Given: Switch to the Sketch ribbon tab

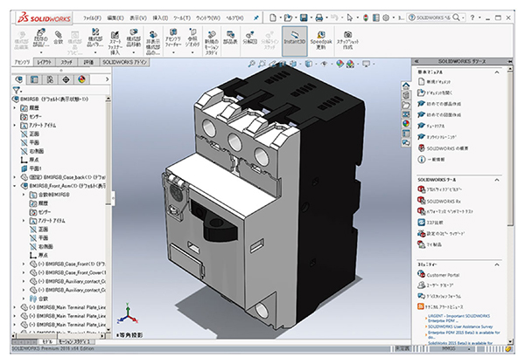Looking at the screenshot, I should click(66, 62).
